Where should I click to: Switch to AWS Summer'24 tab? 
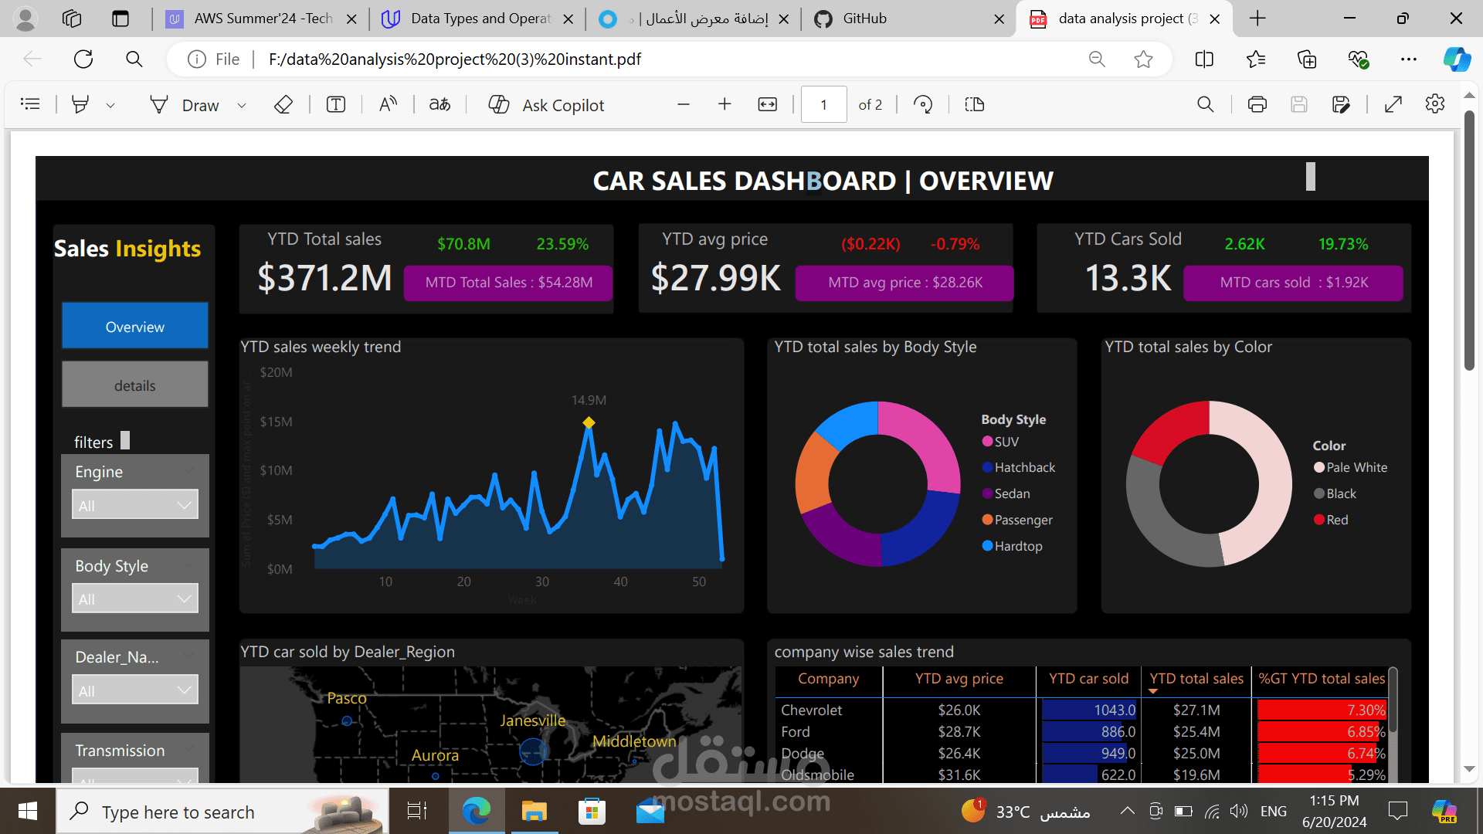point(263,19)
